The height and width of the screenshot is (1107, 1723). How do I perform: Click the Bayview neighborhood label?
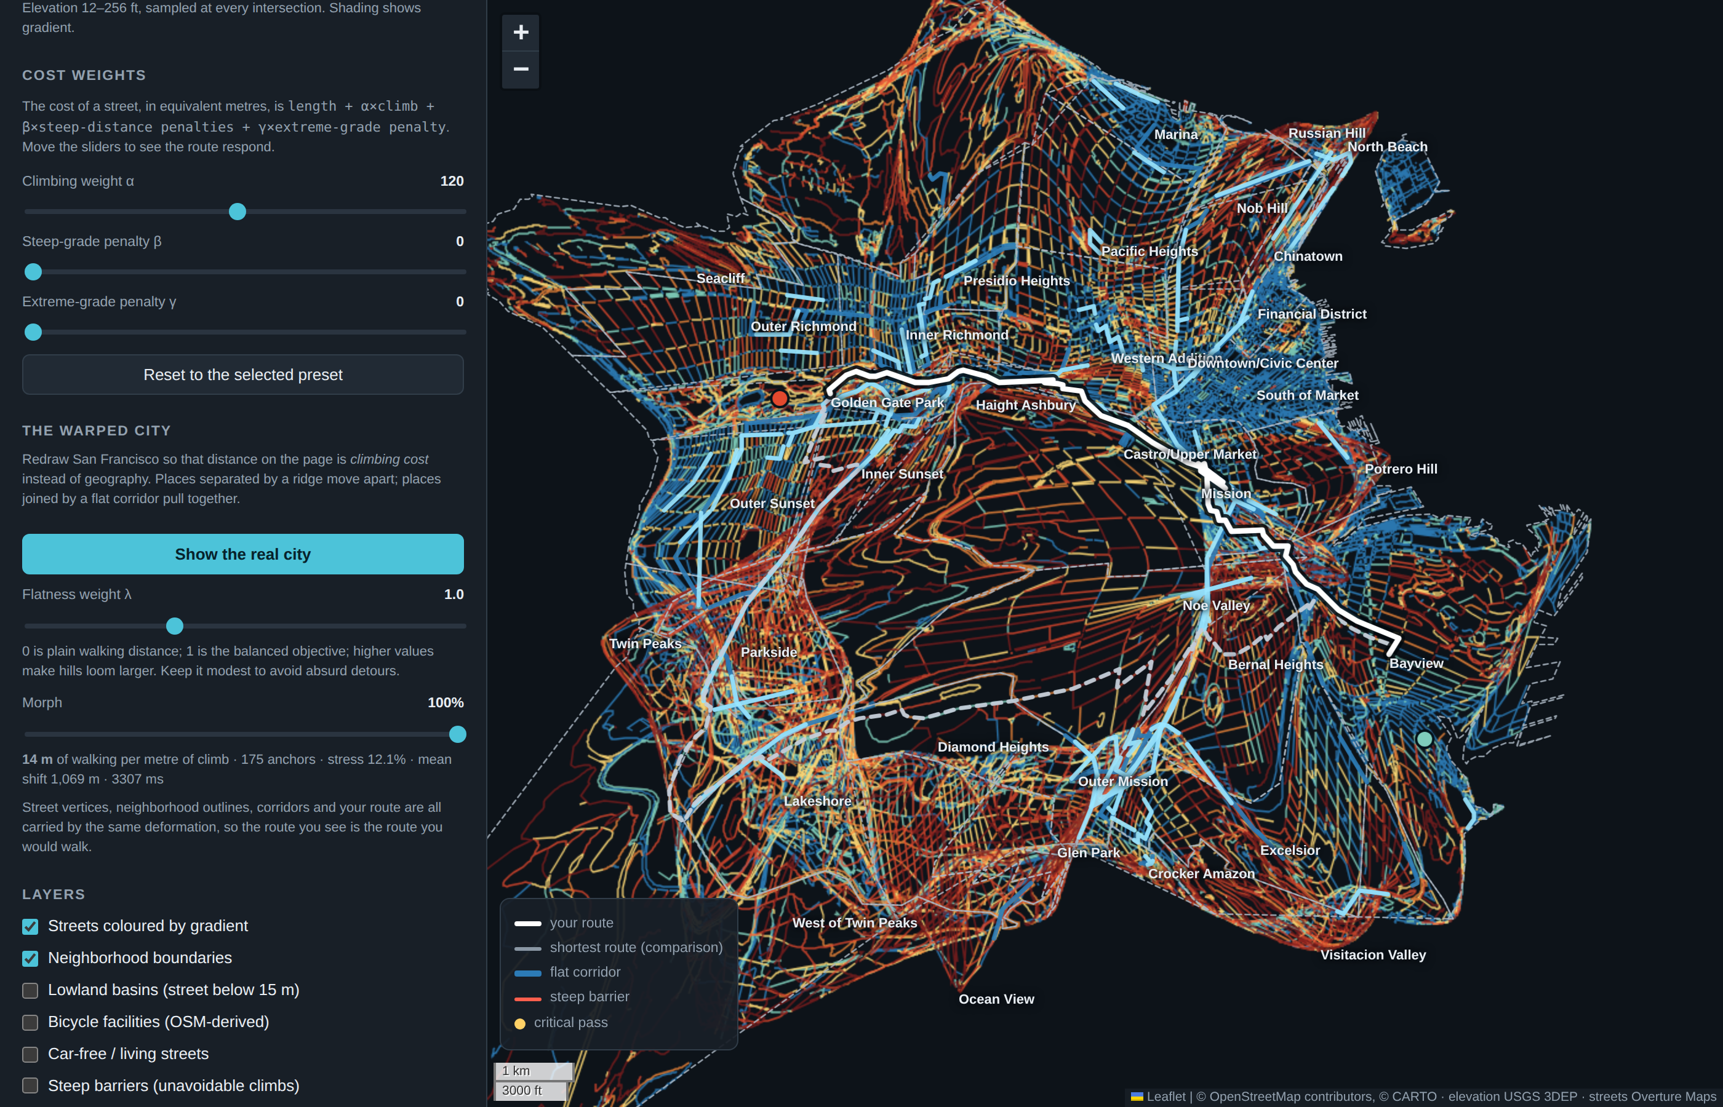point(1416,664)
